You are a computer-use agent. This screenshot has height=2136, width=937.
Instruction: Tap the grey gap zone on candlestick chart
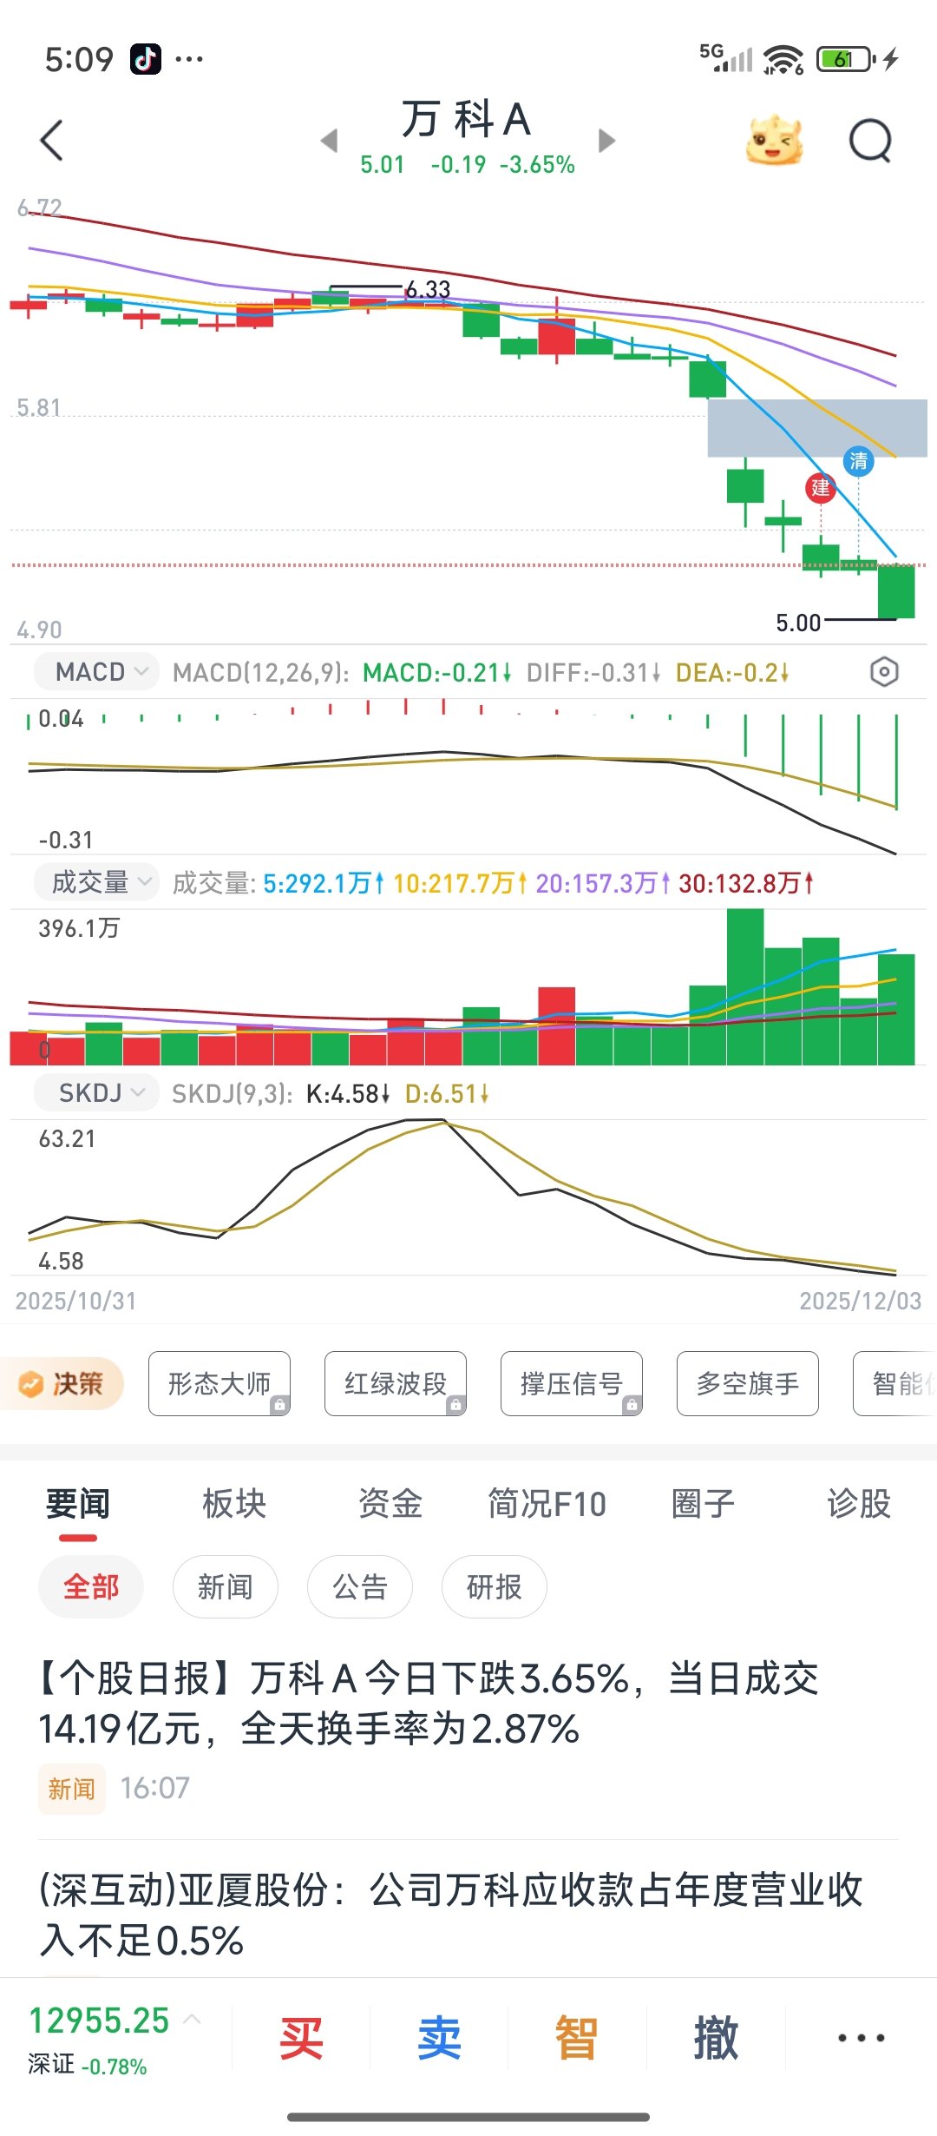pos(817,428)
